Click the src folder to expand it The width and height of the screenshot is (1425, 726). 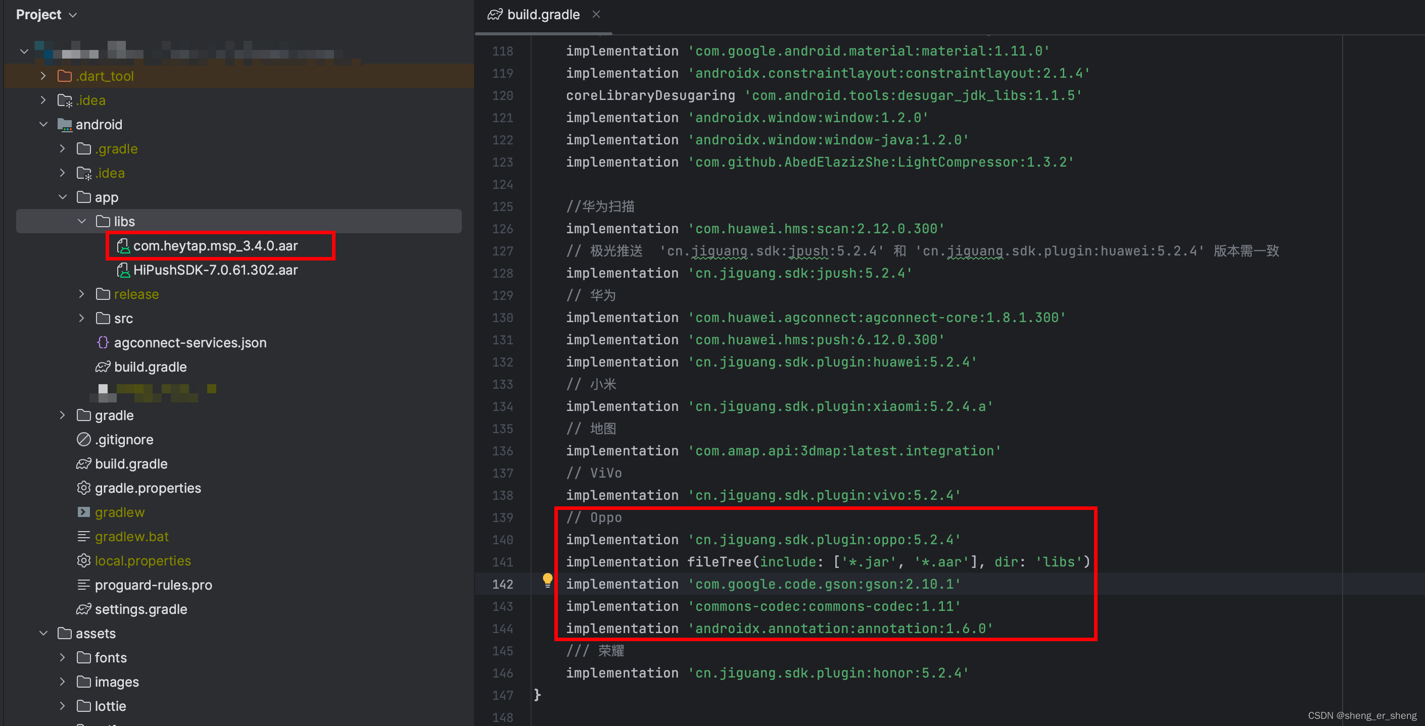click(124, 319)
